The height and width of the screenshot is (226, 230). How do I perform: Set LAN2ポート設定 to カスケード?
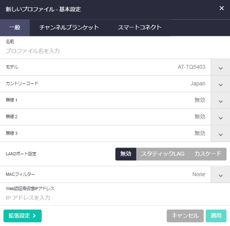click(x=208, y=154)
